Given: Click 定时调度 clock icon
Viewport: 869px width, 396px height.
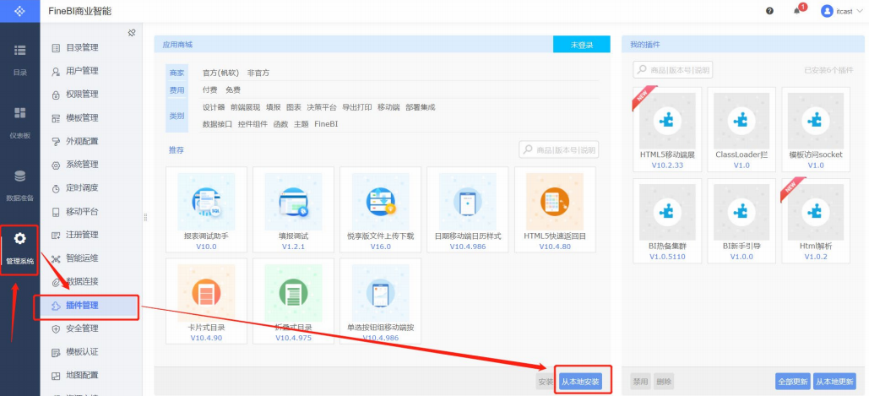Looking at the screenshot, I should point(56,188).
